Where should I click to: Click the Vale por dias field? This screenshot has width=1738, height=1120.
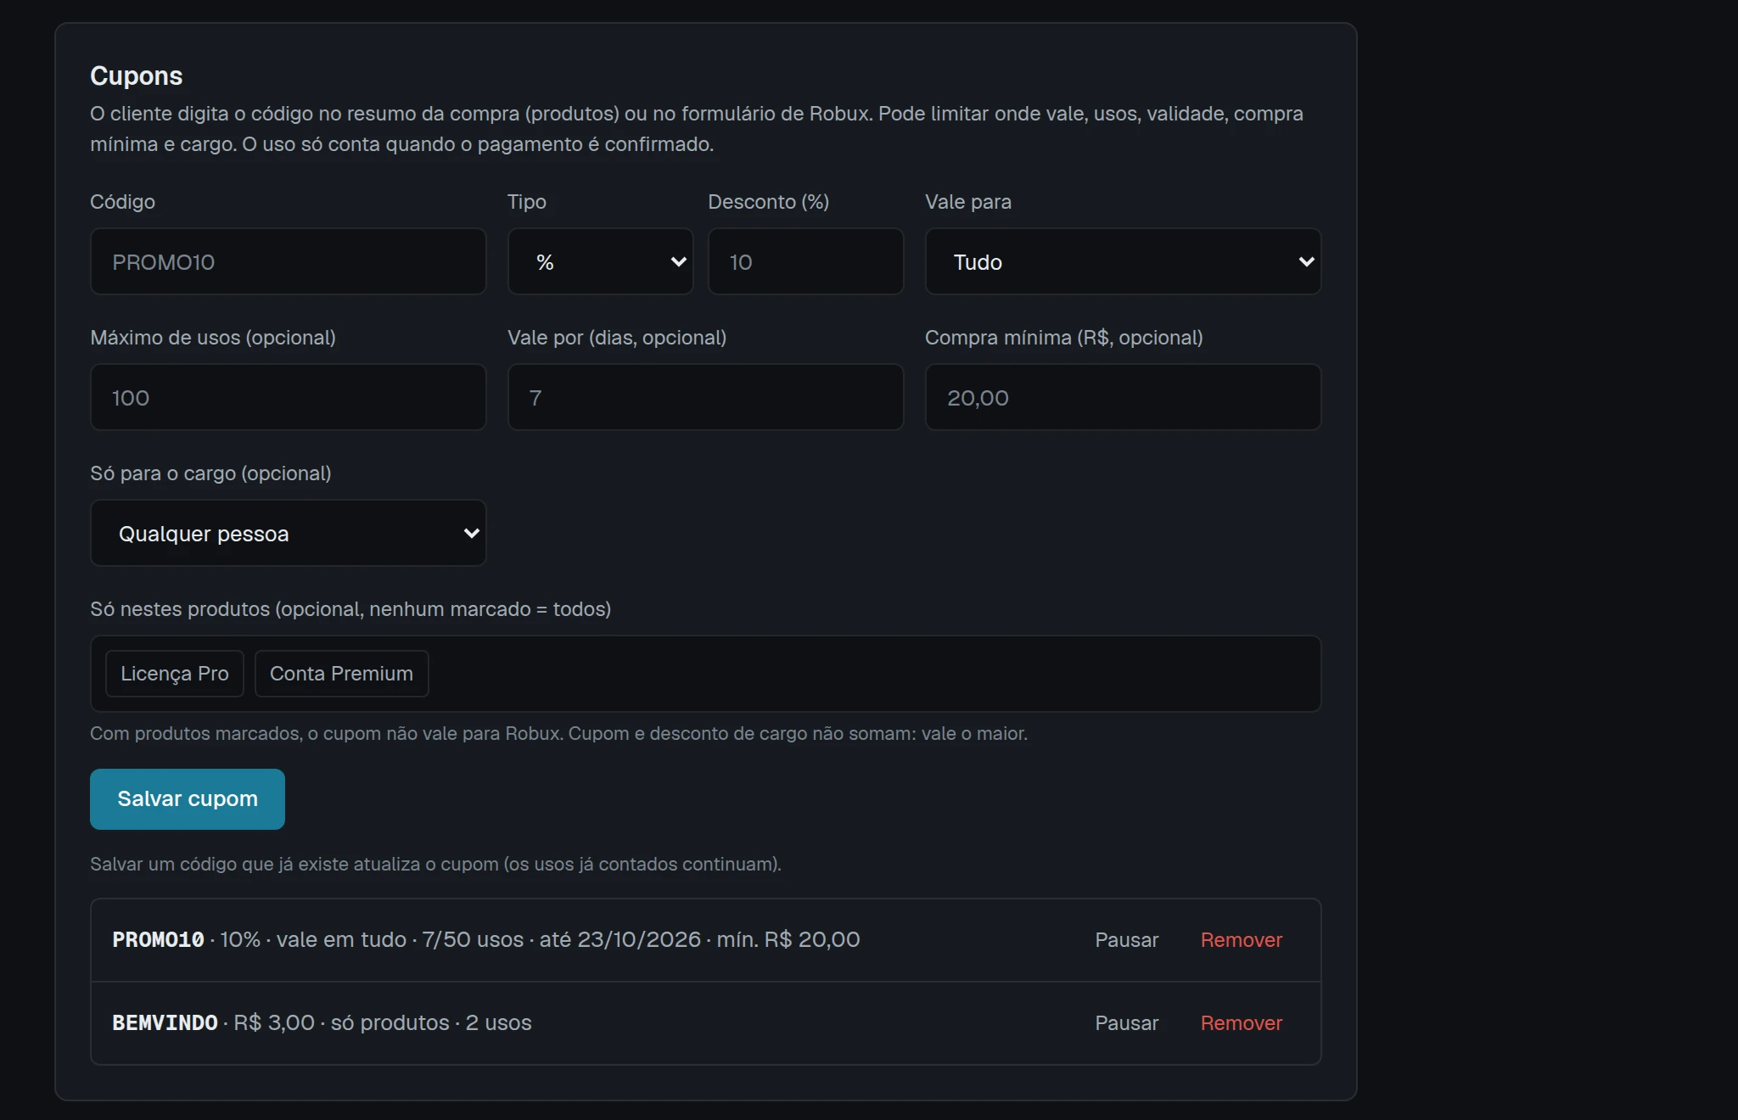tap(705, 397)
